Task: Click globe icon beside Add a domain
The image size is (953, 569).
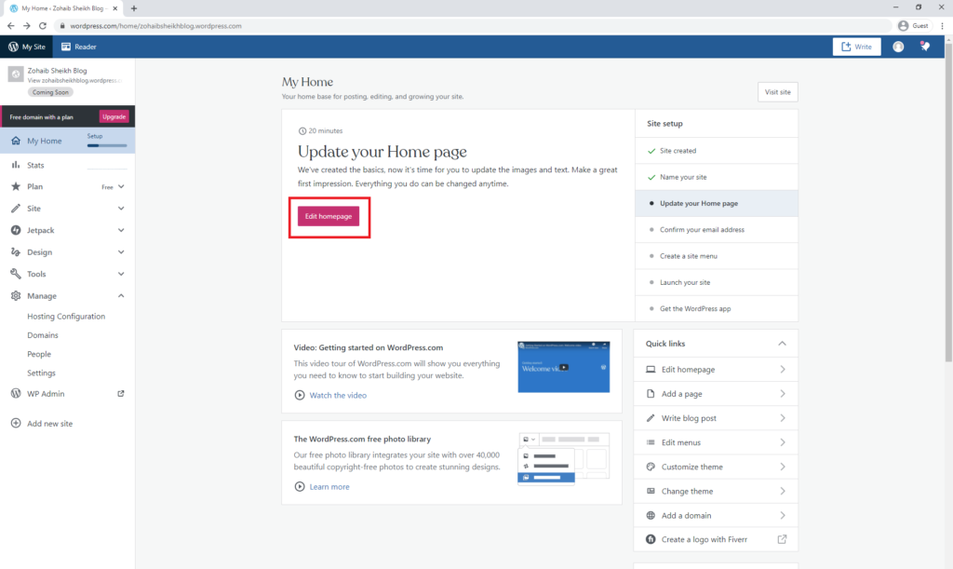Action: click(651, 516)
